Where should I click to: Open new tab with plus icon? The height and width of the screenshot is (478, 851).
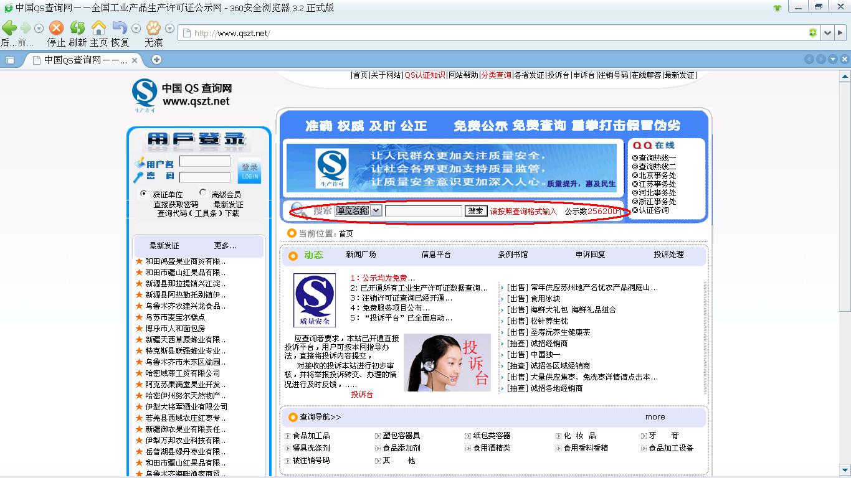[x=157, y=60]
